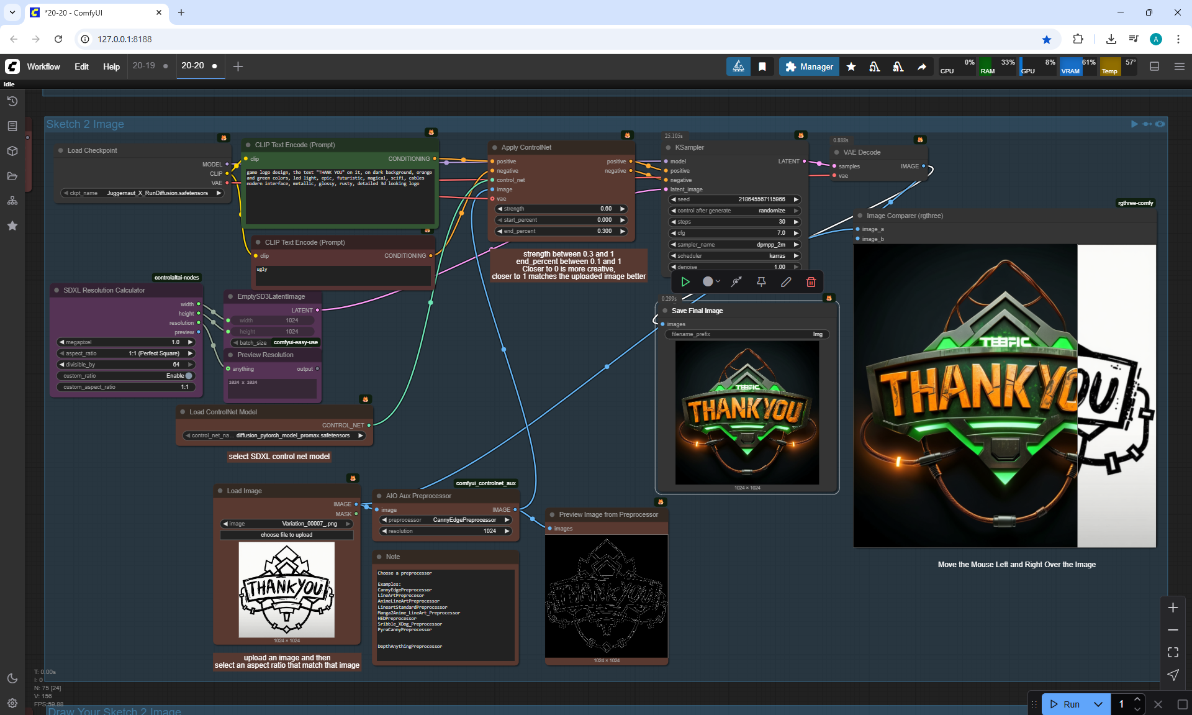
Task: Toggle the bottom panel icon in top bar
Action: 1155,66
